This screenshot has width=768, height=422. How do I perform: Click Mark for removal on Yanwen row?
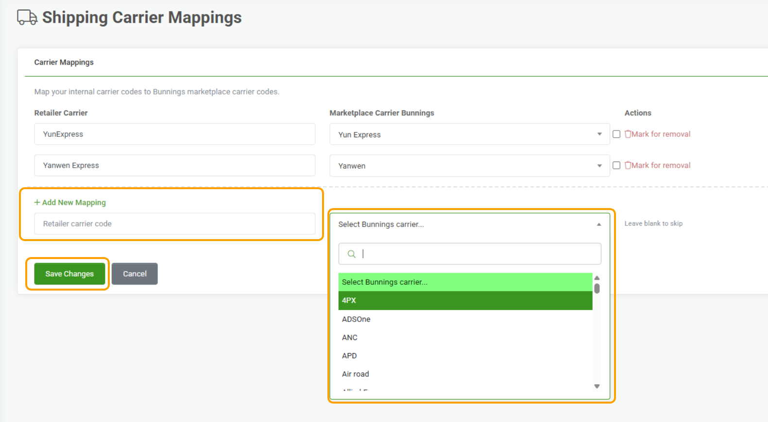pyautogui.click(x=661, y=165)
